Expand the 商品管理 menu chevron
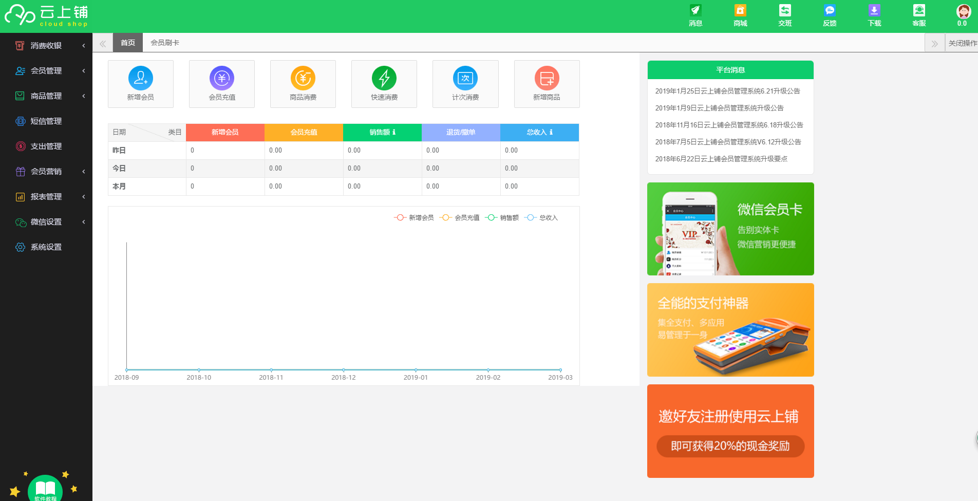Viewport: 978px width, 501px height. pos(84,96)
